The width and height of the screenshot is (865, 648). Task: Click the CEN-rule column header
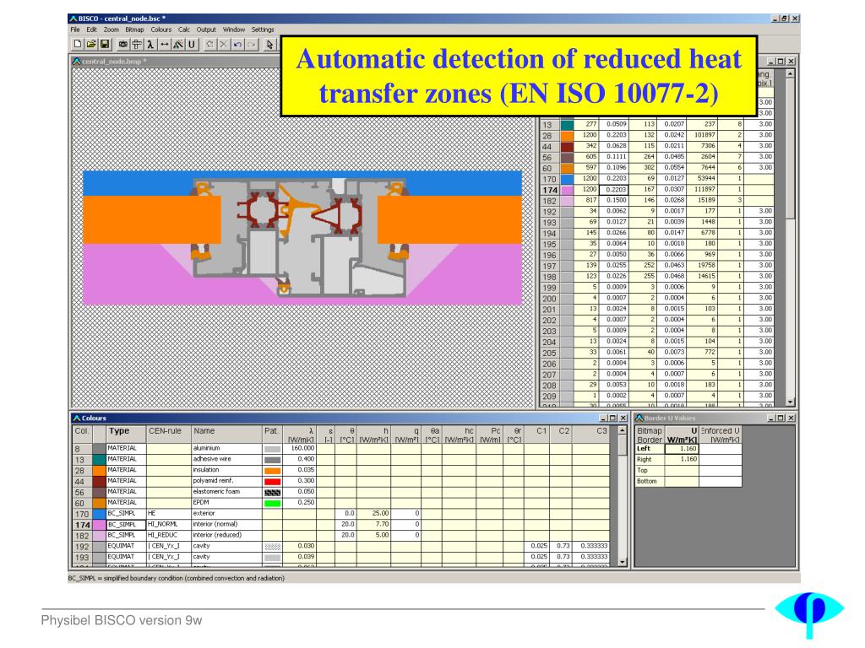168,435
